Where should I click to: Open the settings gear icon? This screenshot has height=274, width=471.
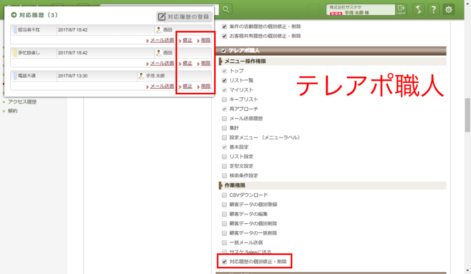[449, 9]
